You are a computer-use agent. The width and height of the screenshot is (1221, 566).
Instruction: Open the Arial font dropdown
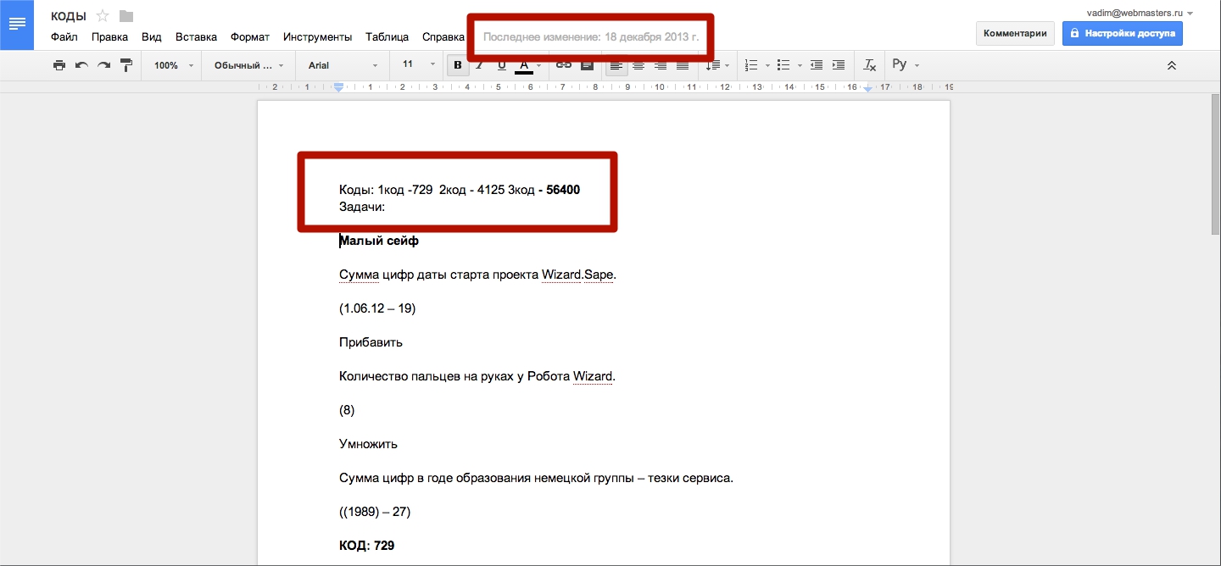click(343, 65)
